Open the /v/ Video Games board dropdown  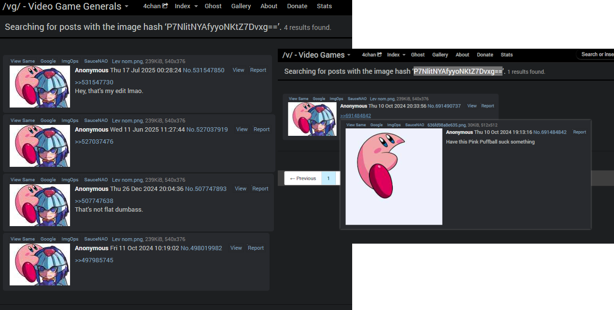pyautogui.click(x=316, y=55)
